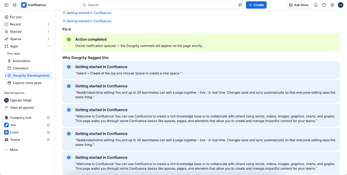Open Calendars app
The height and width of the screenshot is (175, 347).
click(x=29, y=68)
